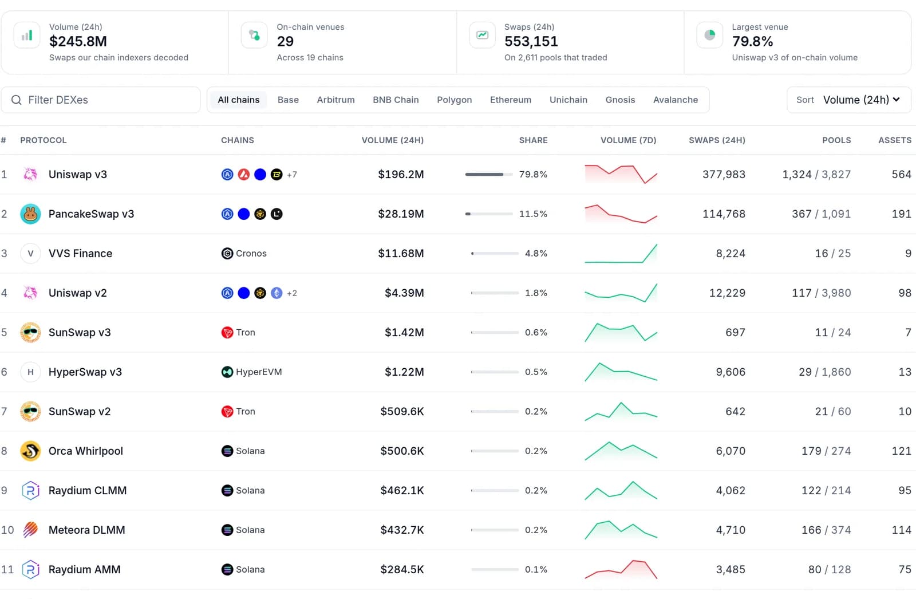The image size is (916, 599).
Task: Click the Volume (24h) bar chart icon
Action: (27, 36)
